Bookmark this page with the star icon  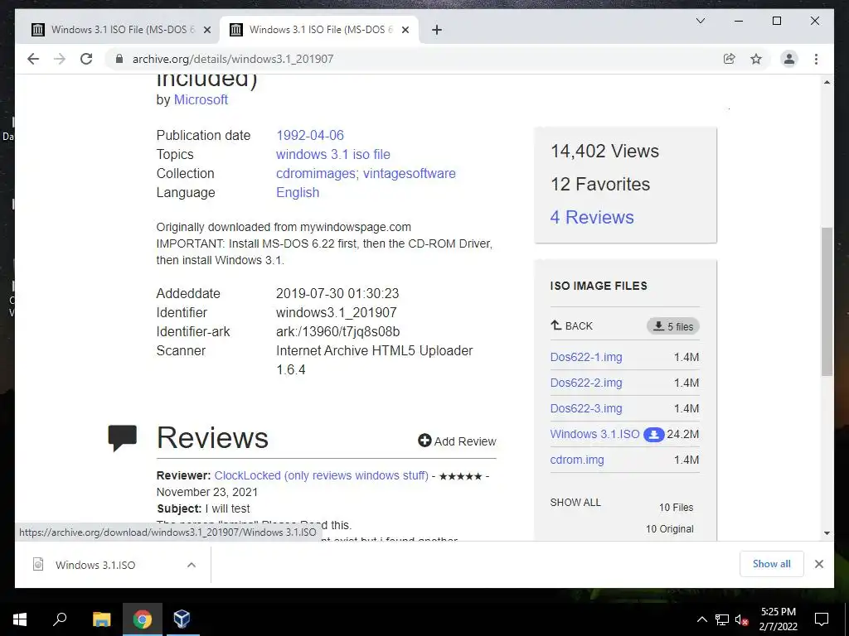[x=756, y=59]
